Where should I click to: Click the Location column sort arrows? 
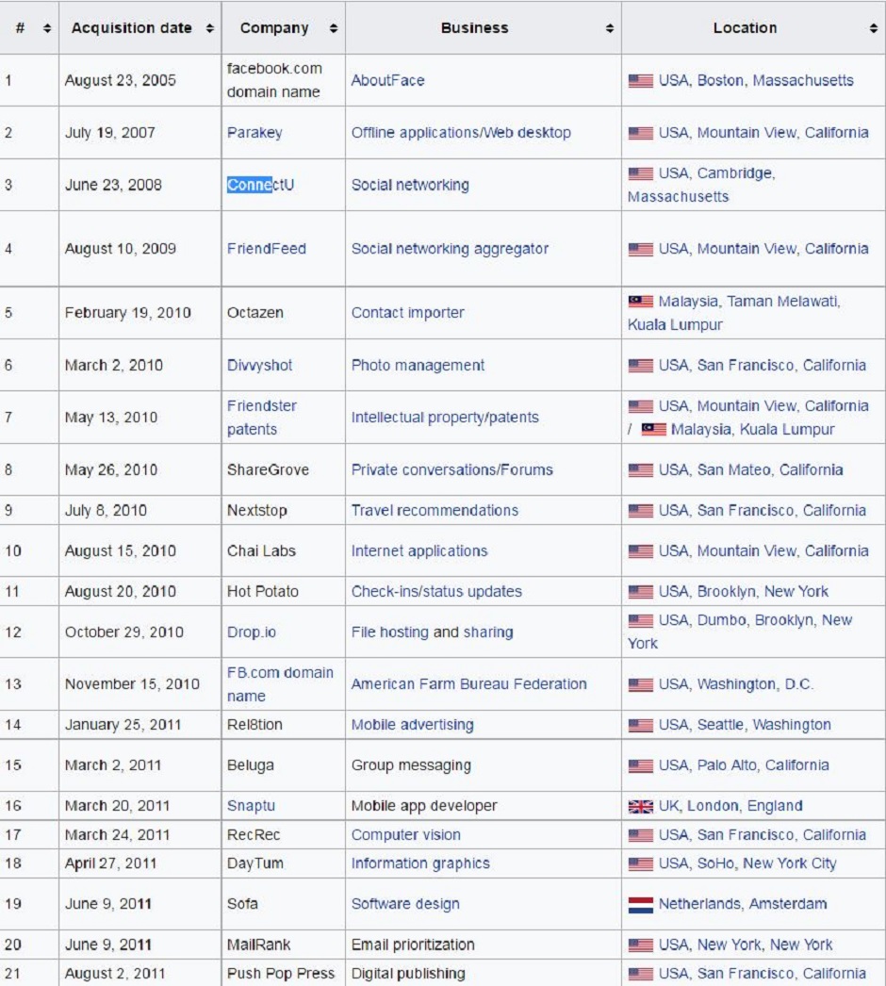[873, 29]
